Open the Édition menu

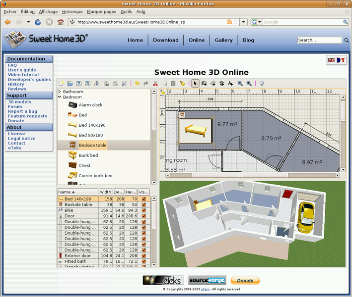click(28, 12)
